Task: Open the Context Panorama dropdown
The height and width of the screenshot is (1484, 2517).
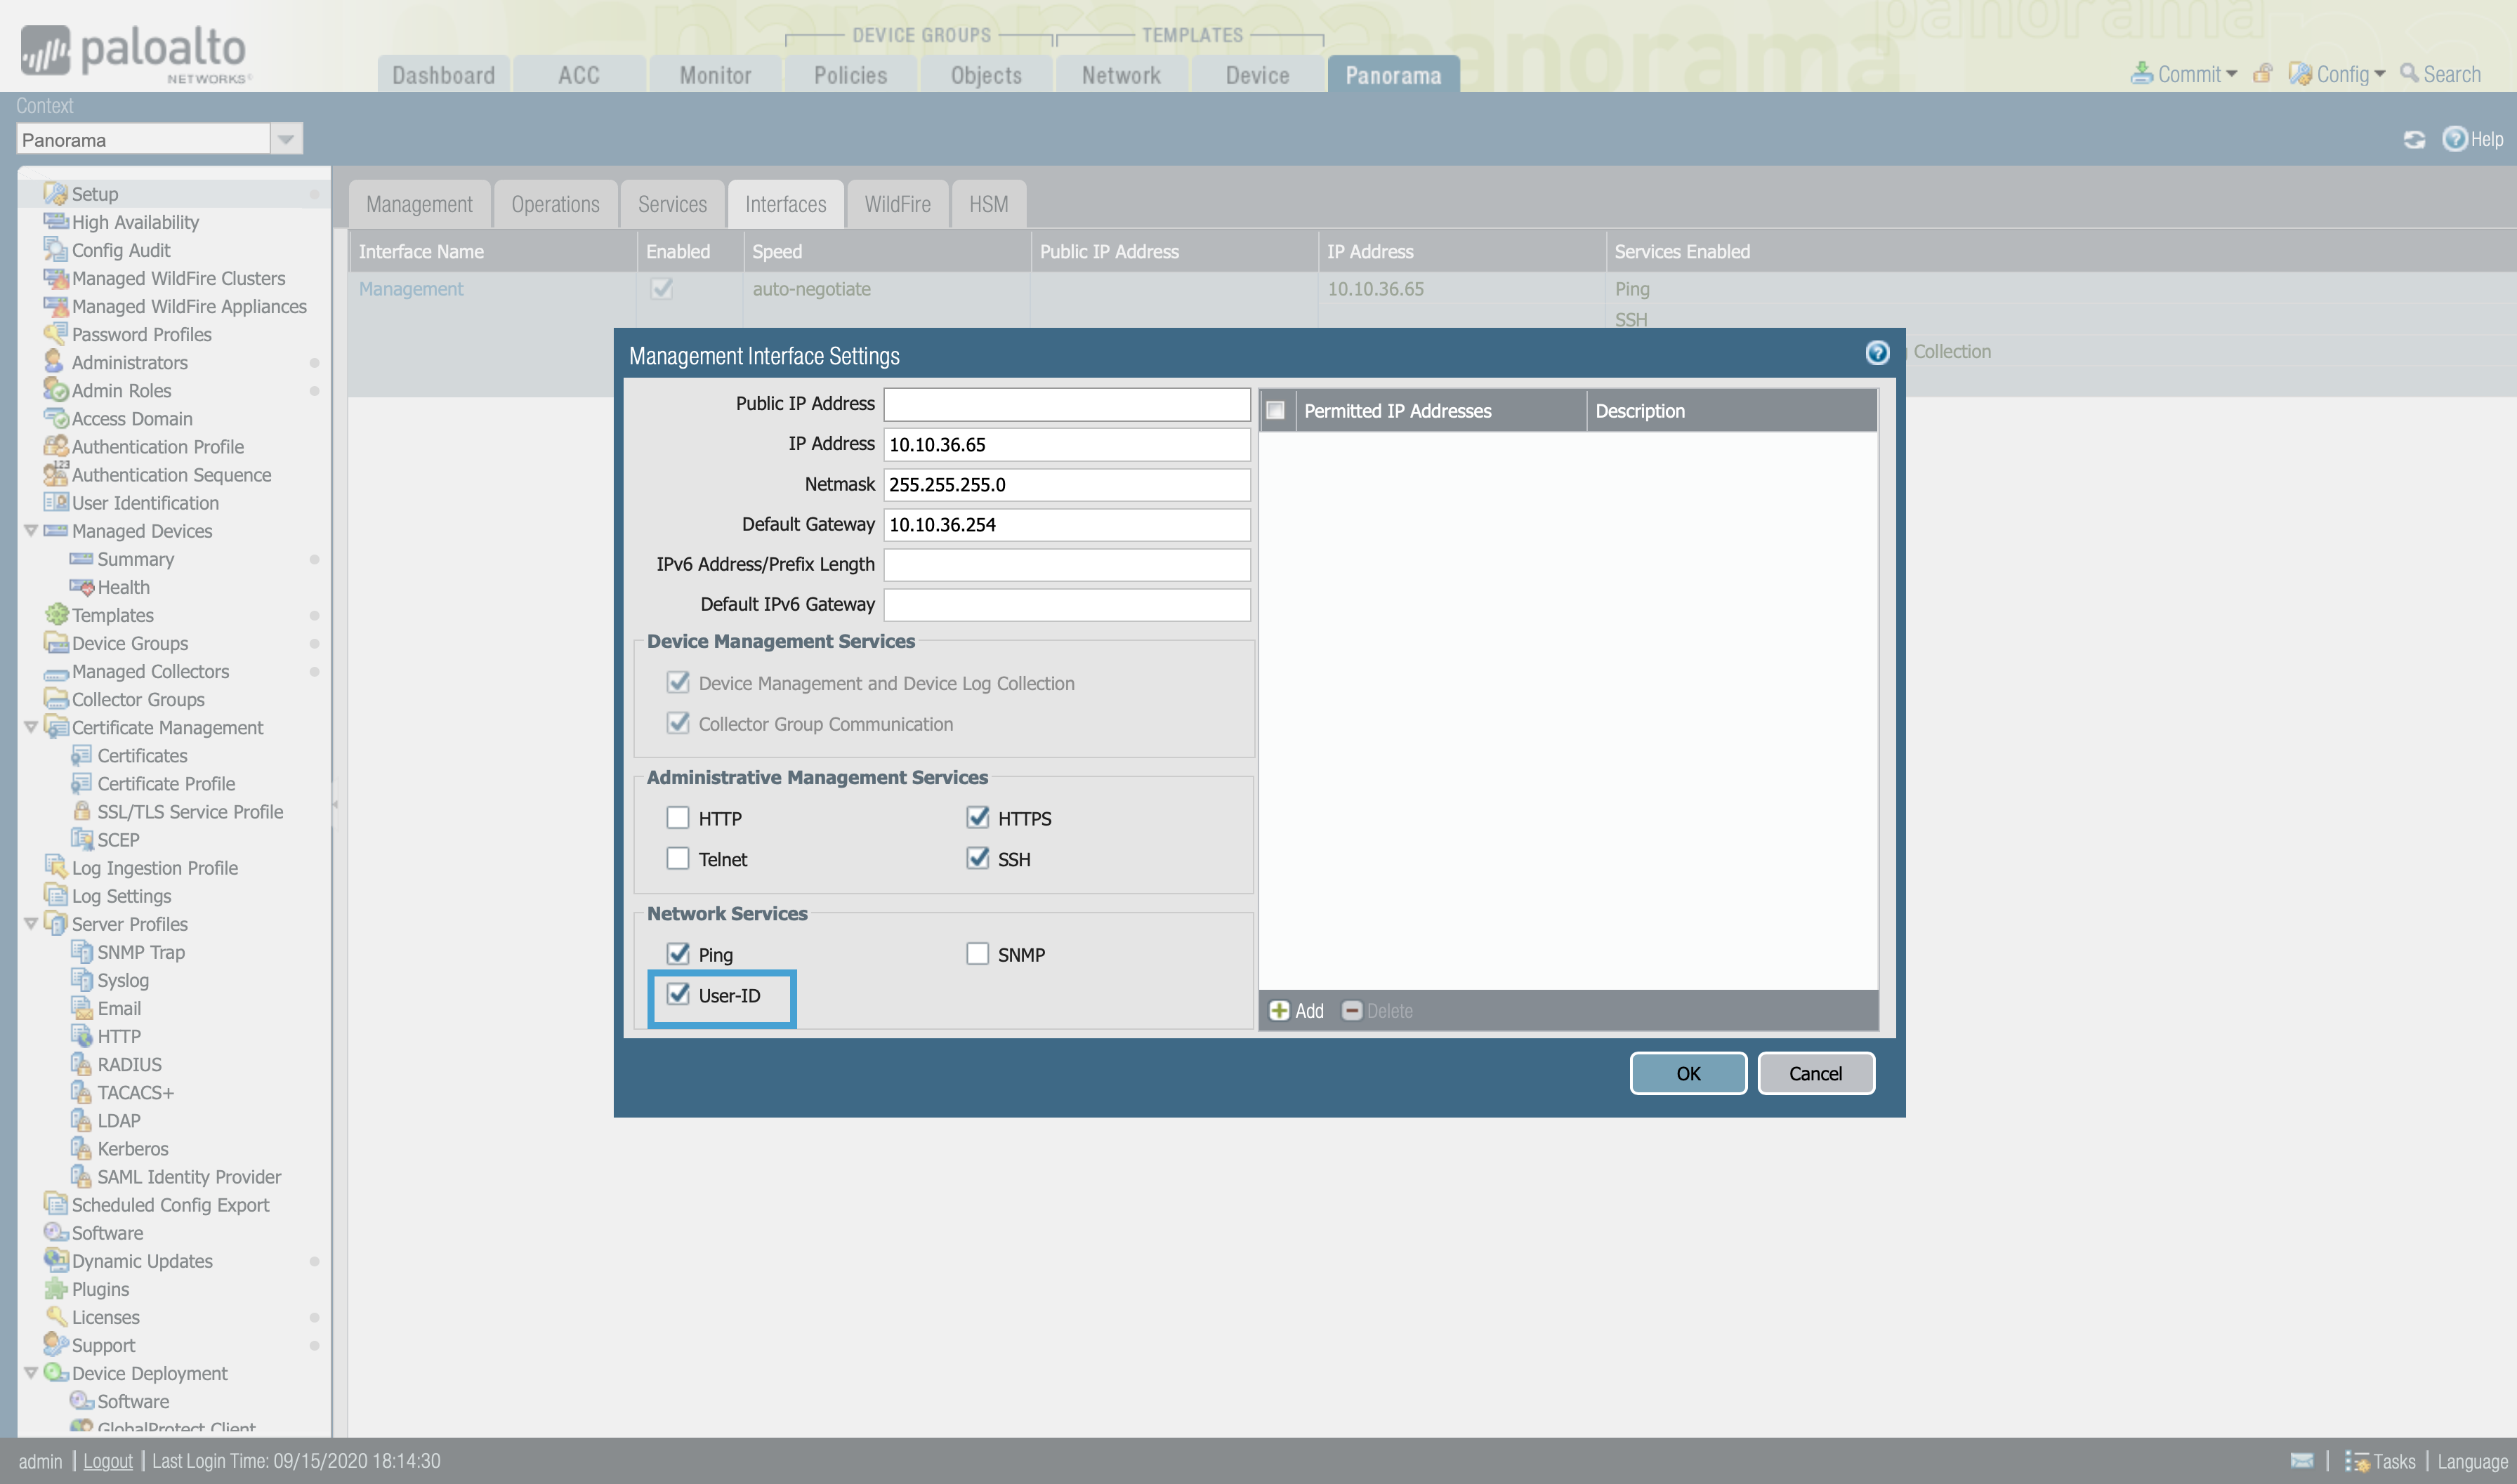Action: [x=286, y=140]
